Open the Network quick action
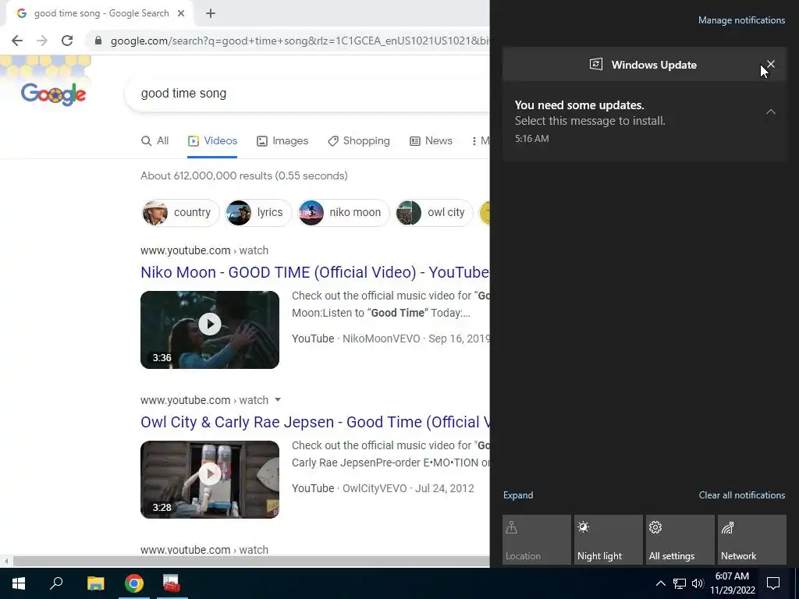This screenshot has height=599, width=799. click(752, 540)
